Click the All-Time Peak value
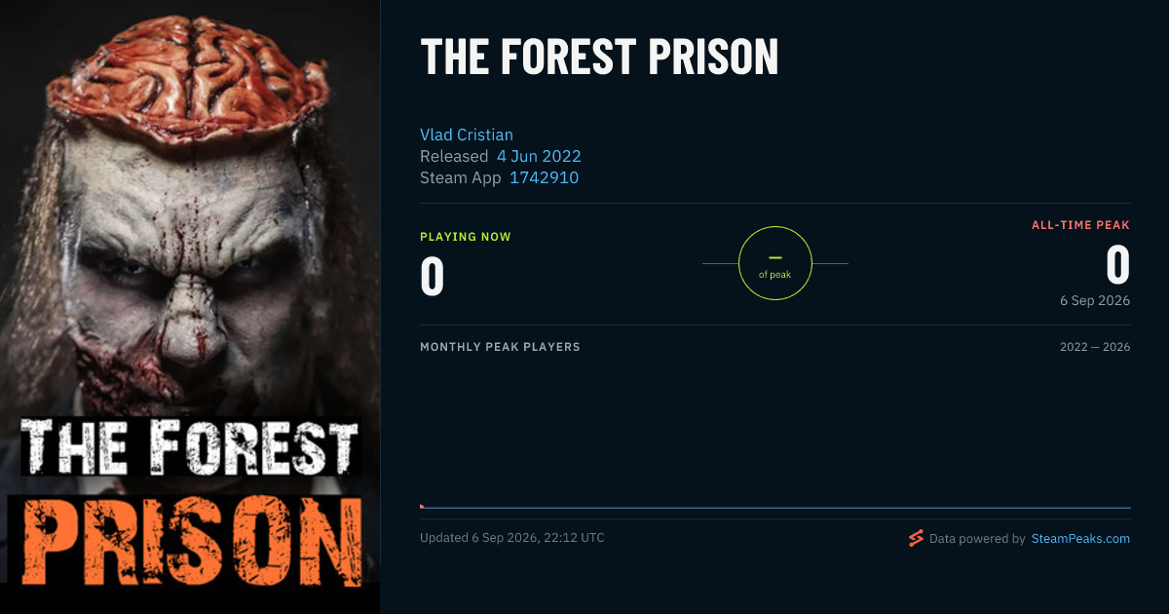This screenshot has height=614, width=1169. pos(1118,265)
